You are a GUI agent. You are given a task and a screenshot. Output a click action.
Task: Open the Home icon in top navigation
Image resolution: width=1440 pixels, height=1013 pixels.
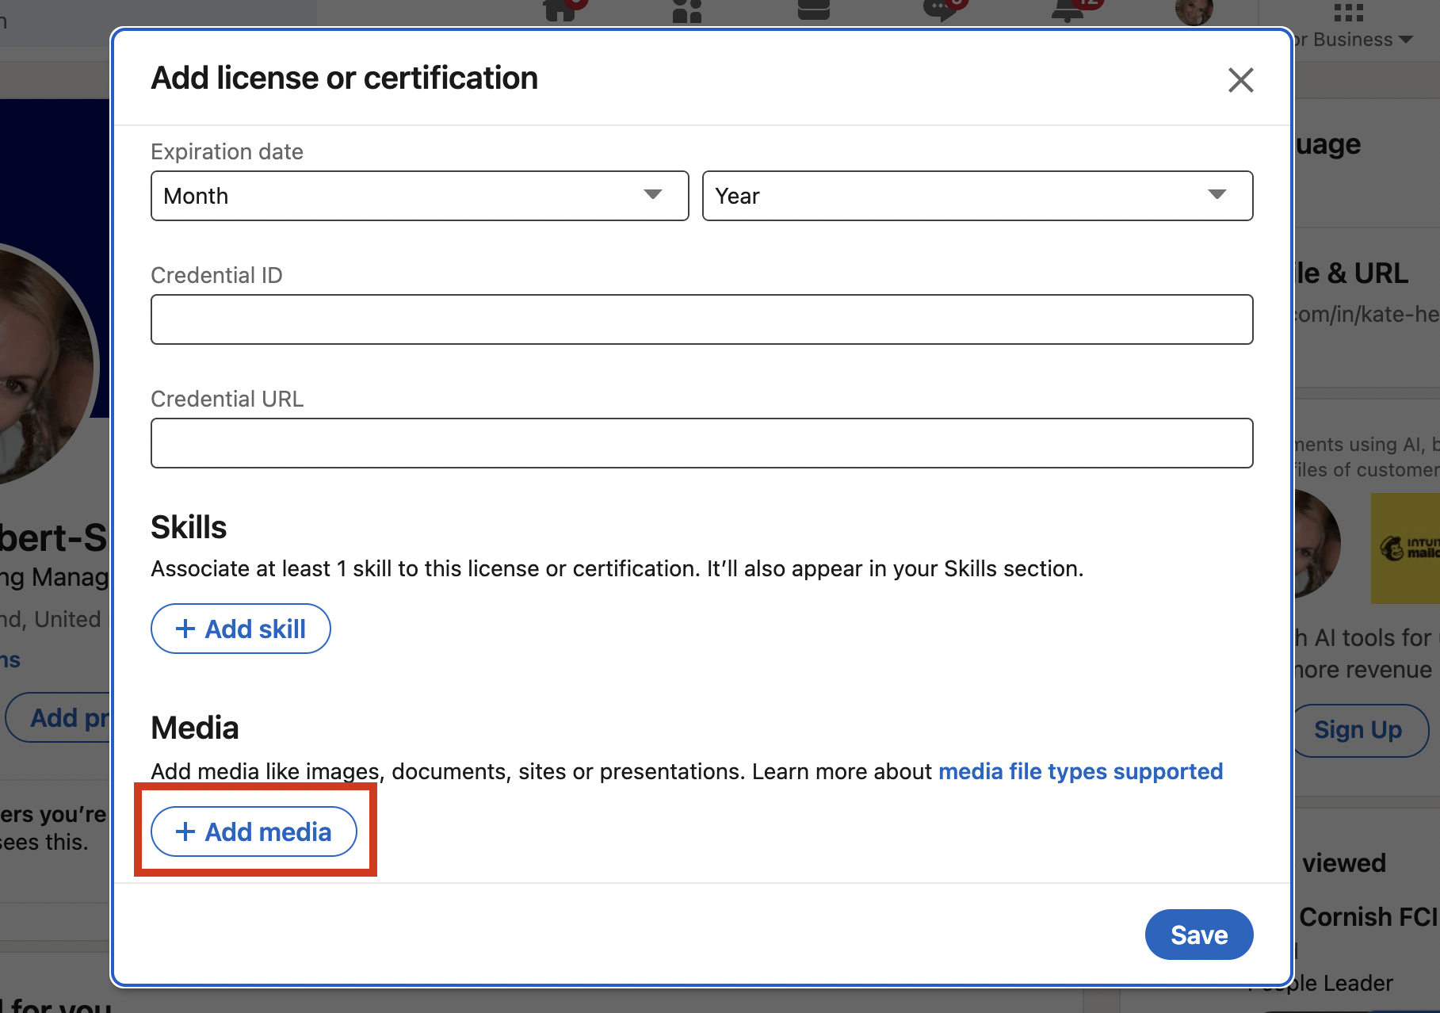tap(560, 10)
